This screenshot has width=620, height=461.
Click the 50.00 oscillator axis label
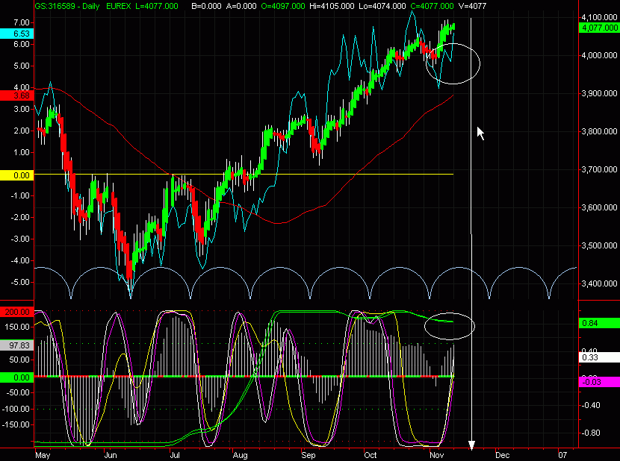[19, 360]
